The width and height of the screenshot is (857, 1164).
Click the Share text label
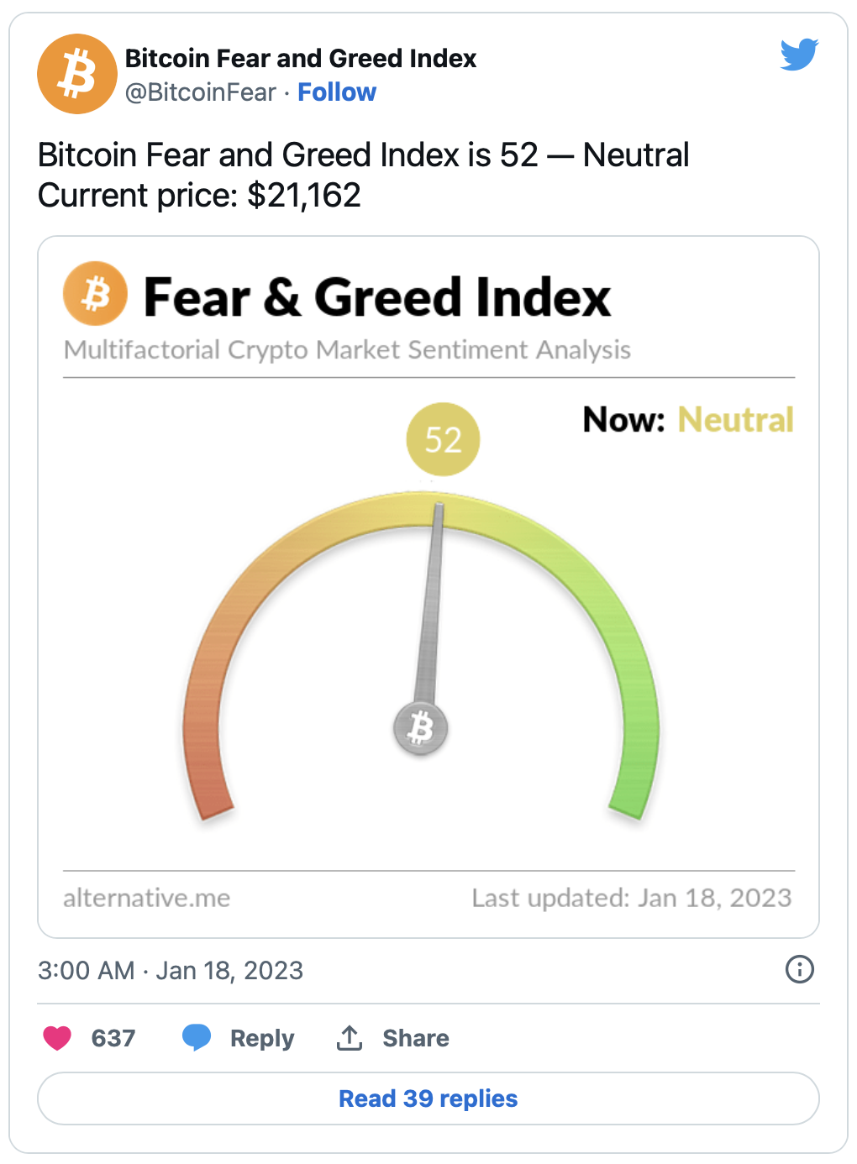(x=416, y=1038)
